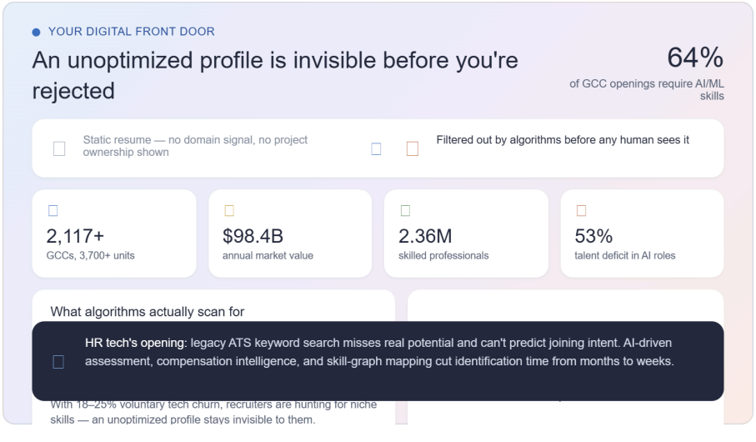Select the Your Digital Front Door label
This screenshot has height=442, width=756.
[x=131, y=32]
